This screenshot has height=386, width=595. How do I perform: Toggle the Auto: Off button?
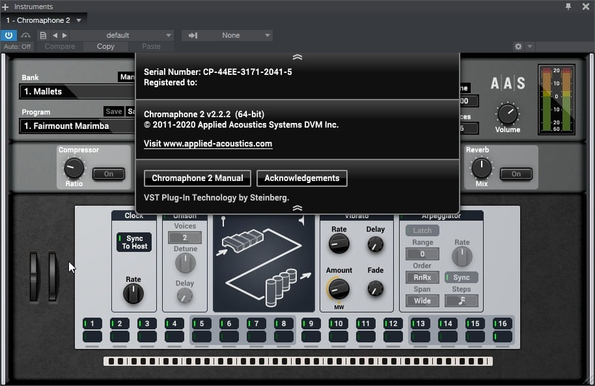point(17,46)
